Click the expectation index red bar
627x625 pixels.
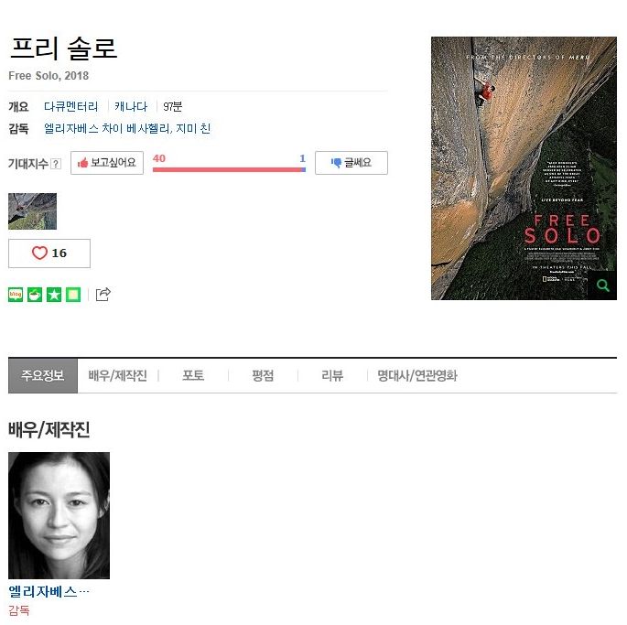(227, 169)
